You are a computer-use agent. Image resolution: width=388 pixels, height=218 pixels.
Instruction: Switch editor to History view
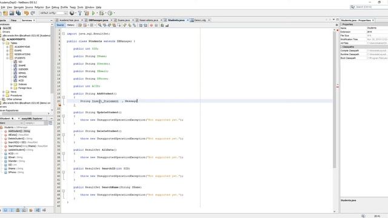pos(70,25)
